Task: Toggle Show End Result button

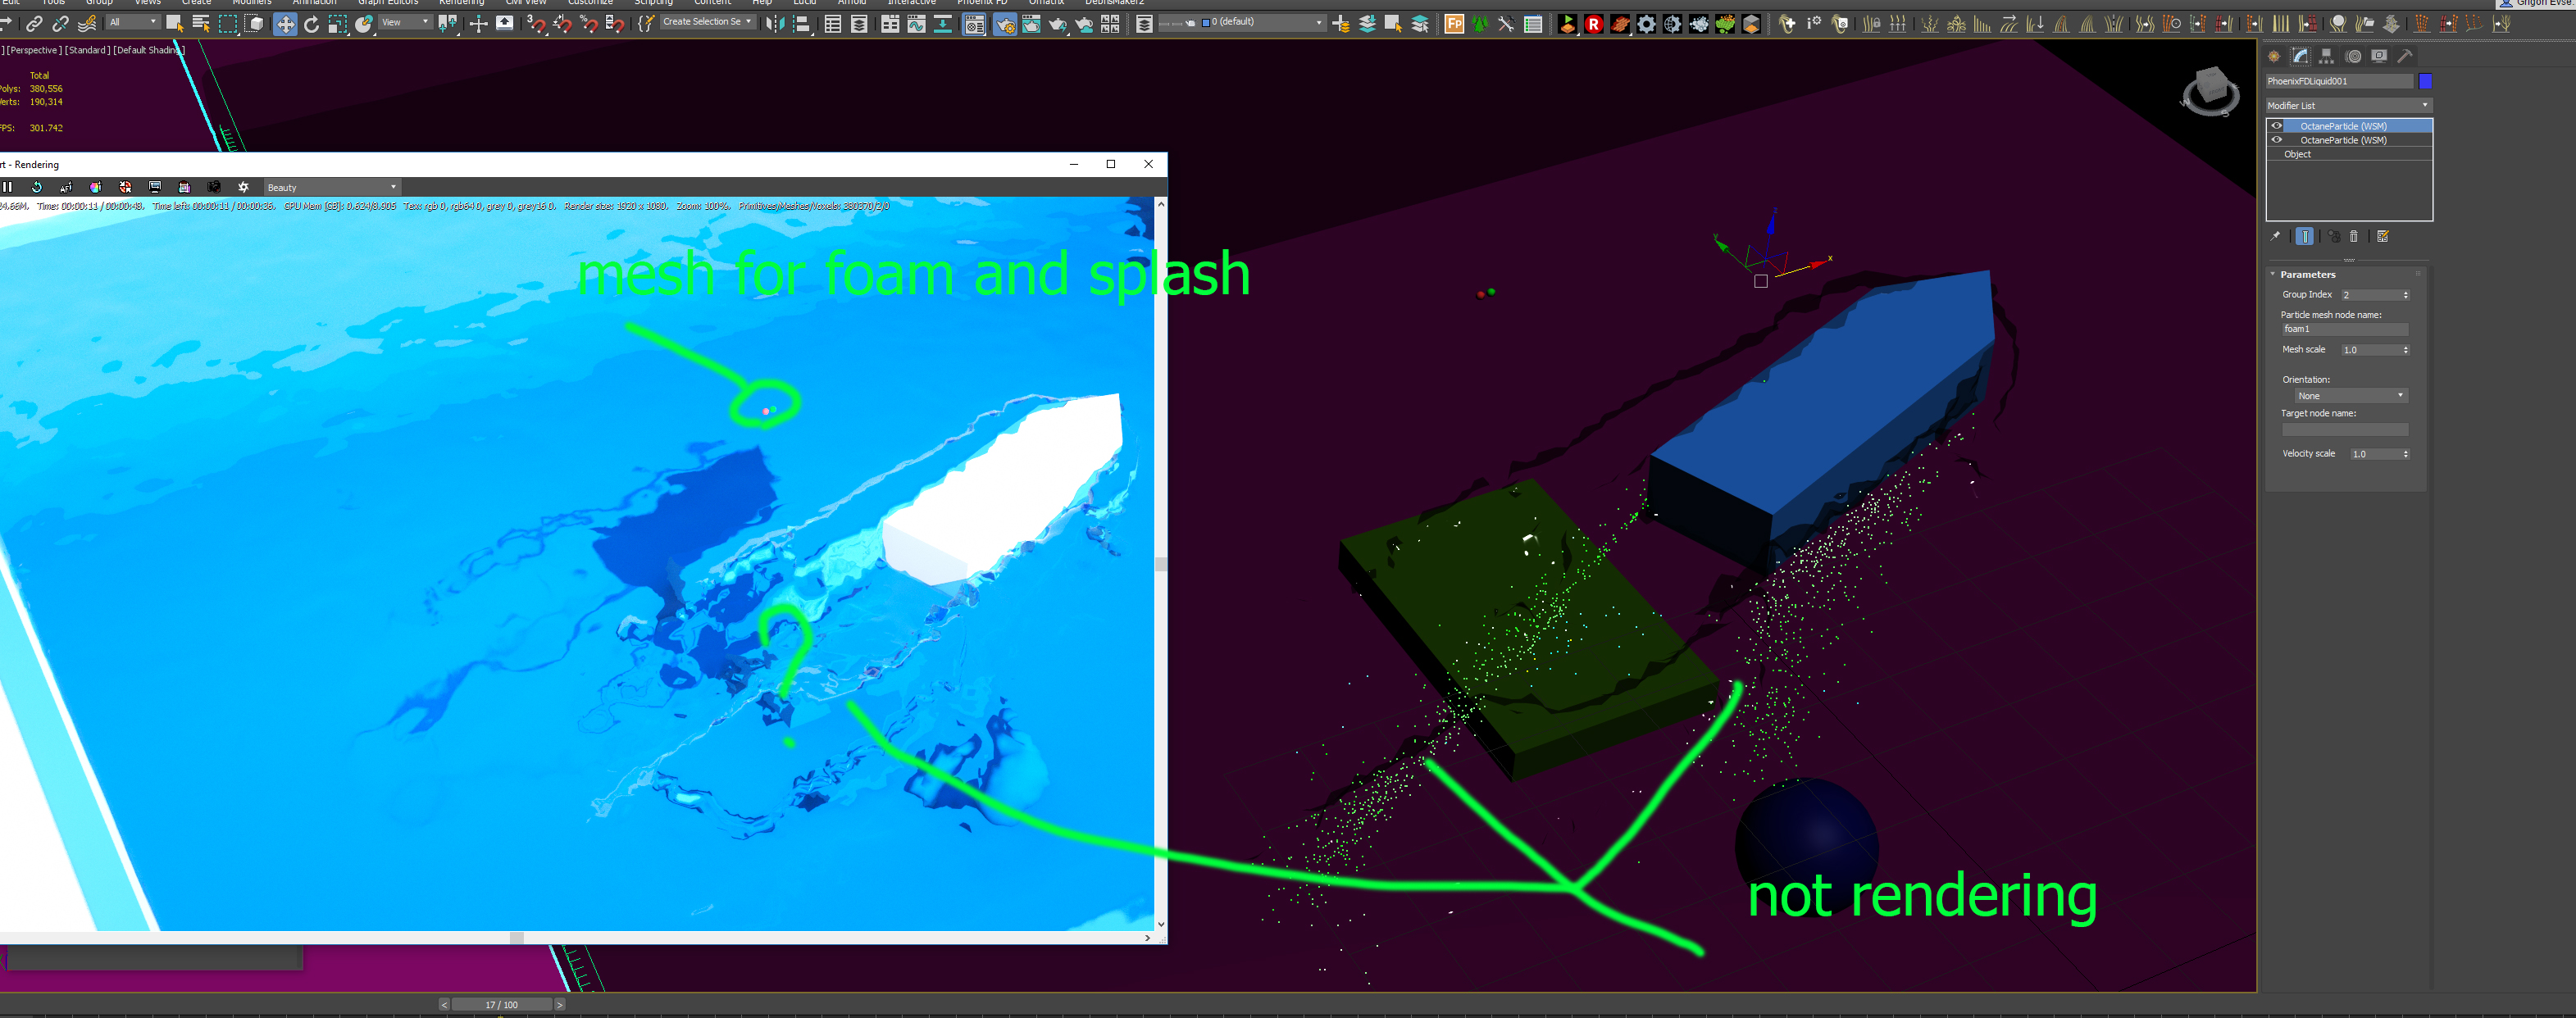Action: (2304, 237)
